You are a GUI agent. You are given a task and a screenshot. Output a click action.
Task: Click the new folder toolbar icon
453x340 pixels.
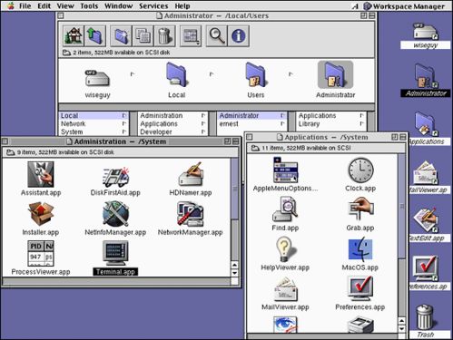(121, 36)
